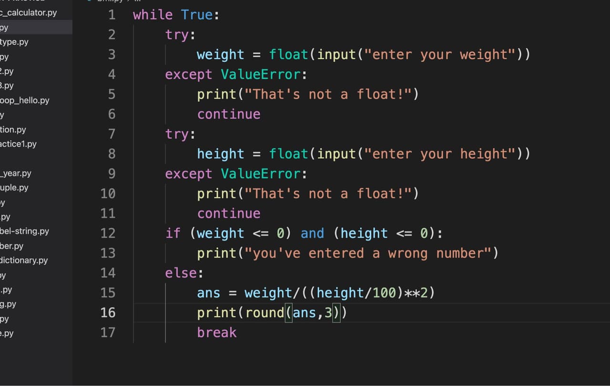Click line number 1 in the gutter
Screen dimensions: 610x386
tap(112, 15)
